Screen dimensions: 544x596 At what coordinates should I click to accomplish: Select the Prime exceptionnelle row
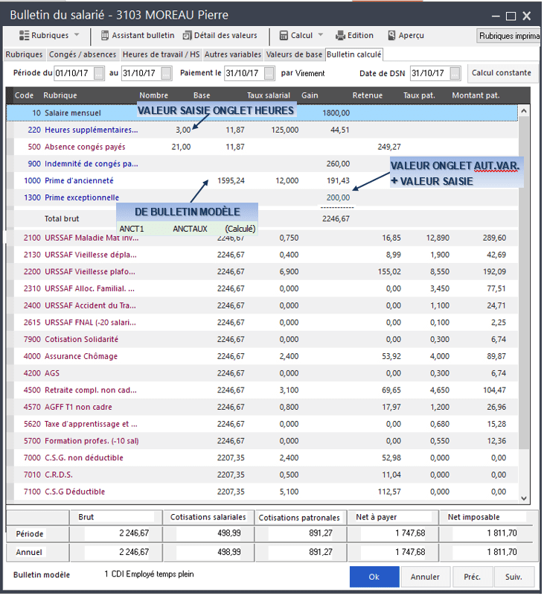[x=262, y=197]
